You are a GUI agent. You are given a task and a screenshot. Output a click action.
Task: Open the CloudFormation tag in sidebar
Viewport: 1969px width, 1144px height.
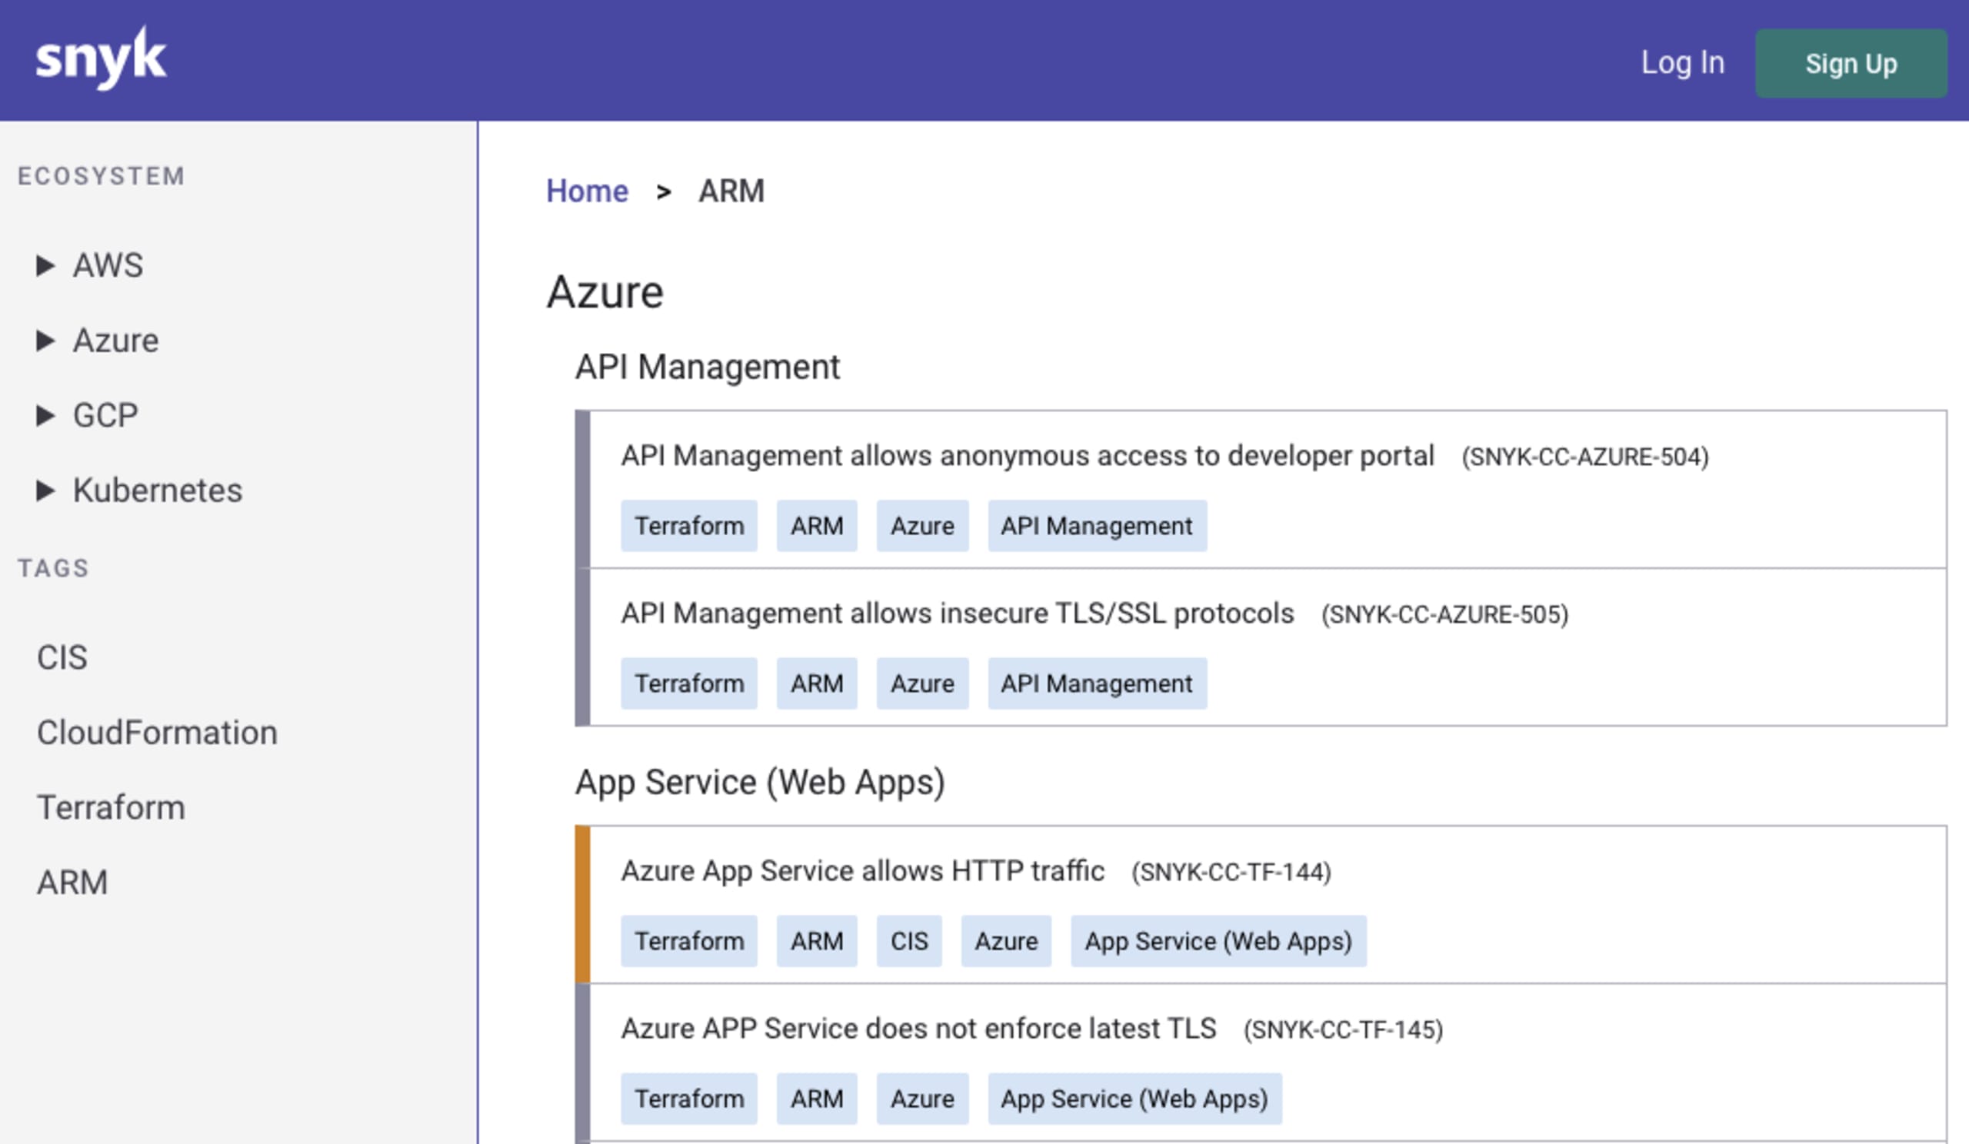coord(157,733)
